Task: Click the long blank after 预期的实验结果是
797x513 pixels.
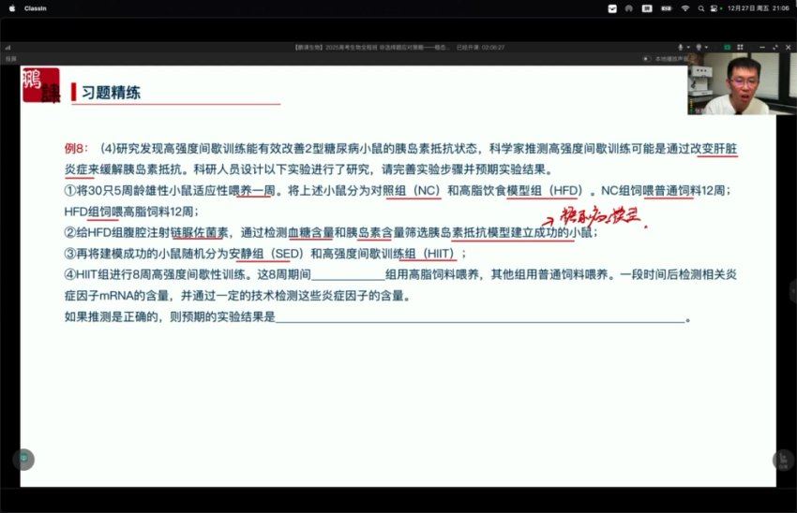Action: [x=480, y=317]
